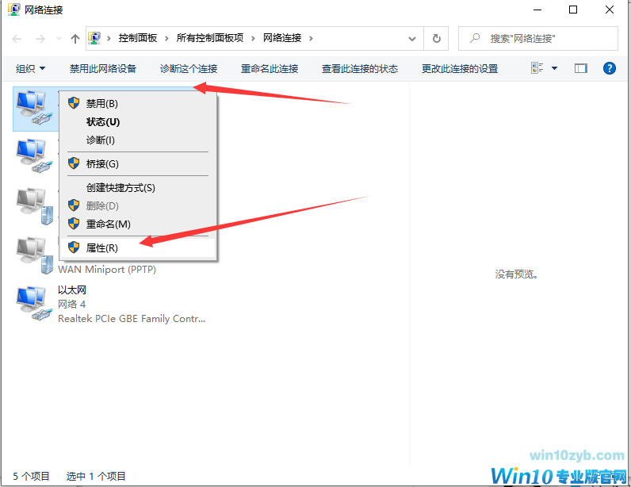The width and height of the screenshot is (631, 487).
Task: Open the view options dropdown arrow
Action: pyautogui.click(x=554, y=68)
